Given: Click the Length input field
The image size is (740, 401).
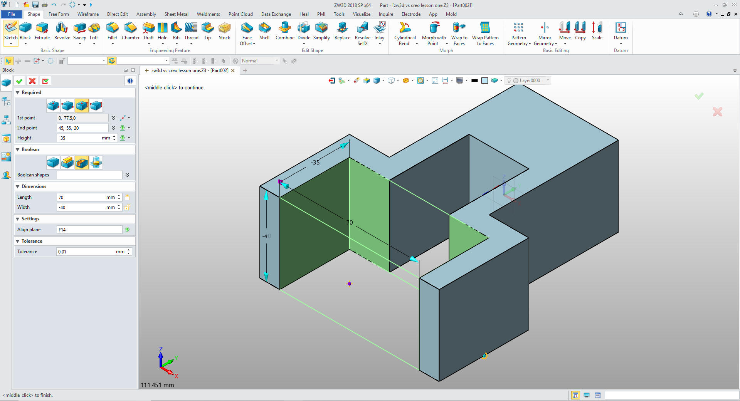Looking at the screenshot, I should tap(81, 197).
